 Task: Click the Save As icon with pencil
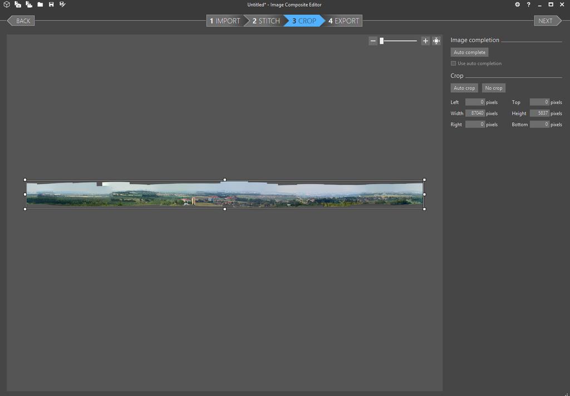point(62,4)
